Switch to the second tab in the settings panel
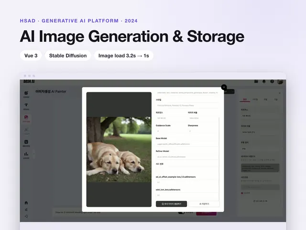Screen dimensions: 306x230 255,99
